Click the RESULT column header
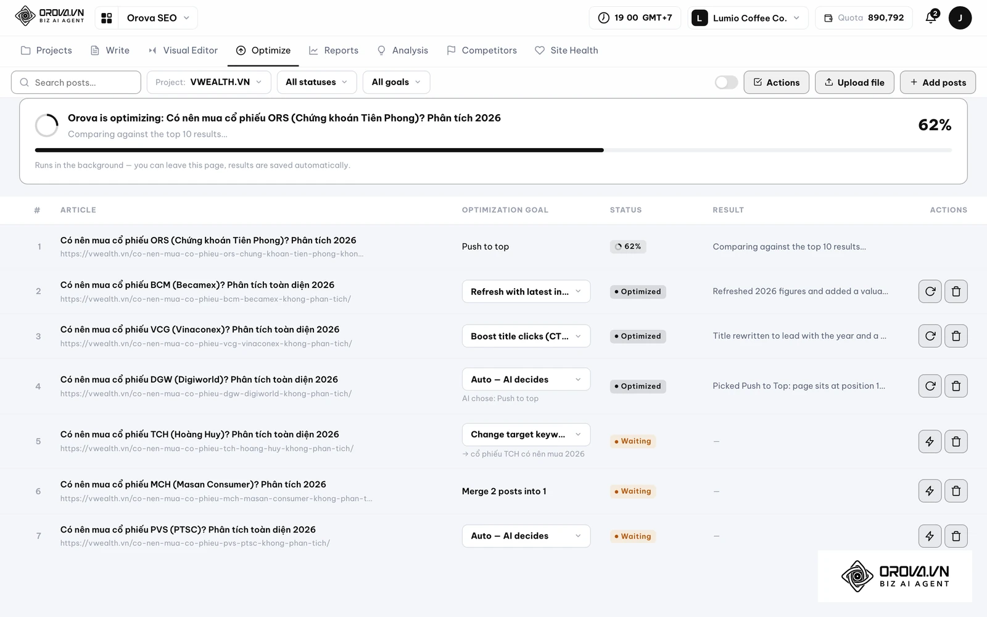 pos(728,210)
